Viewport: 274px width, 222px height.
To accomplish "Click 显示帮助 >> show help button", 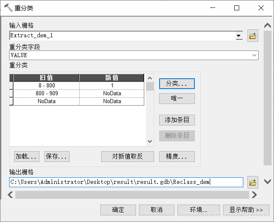I will point(246,210).
